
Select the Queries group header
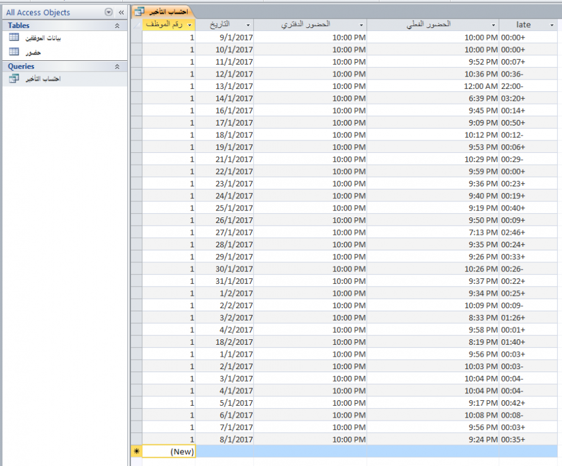65,66
